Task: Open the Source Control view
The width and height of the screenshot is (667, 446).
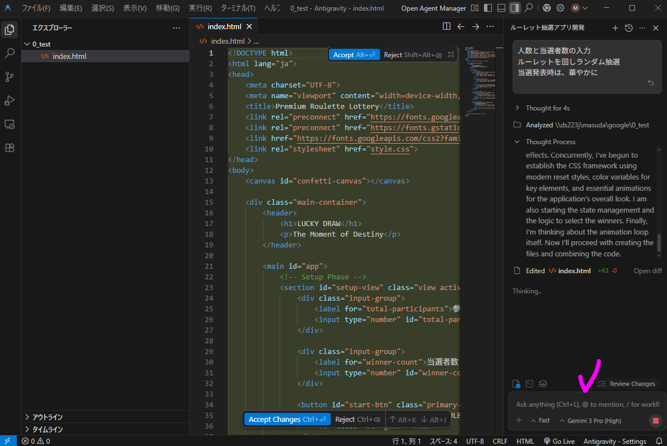Action: [10, 77]
